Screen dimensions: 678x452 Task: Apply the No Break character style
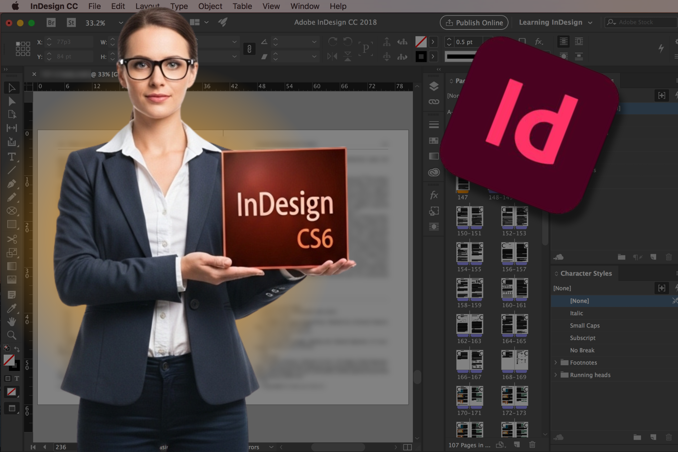click(x=582, y=350)
